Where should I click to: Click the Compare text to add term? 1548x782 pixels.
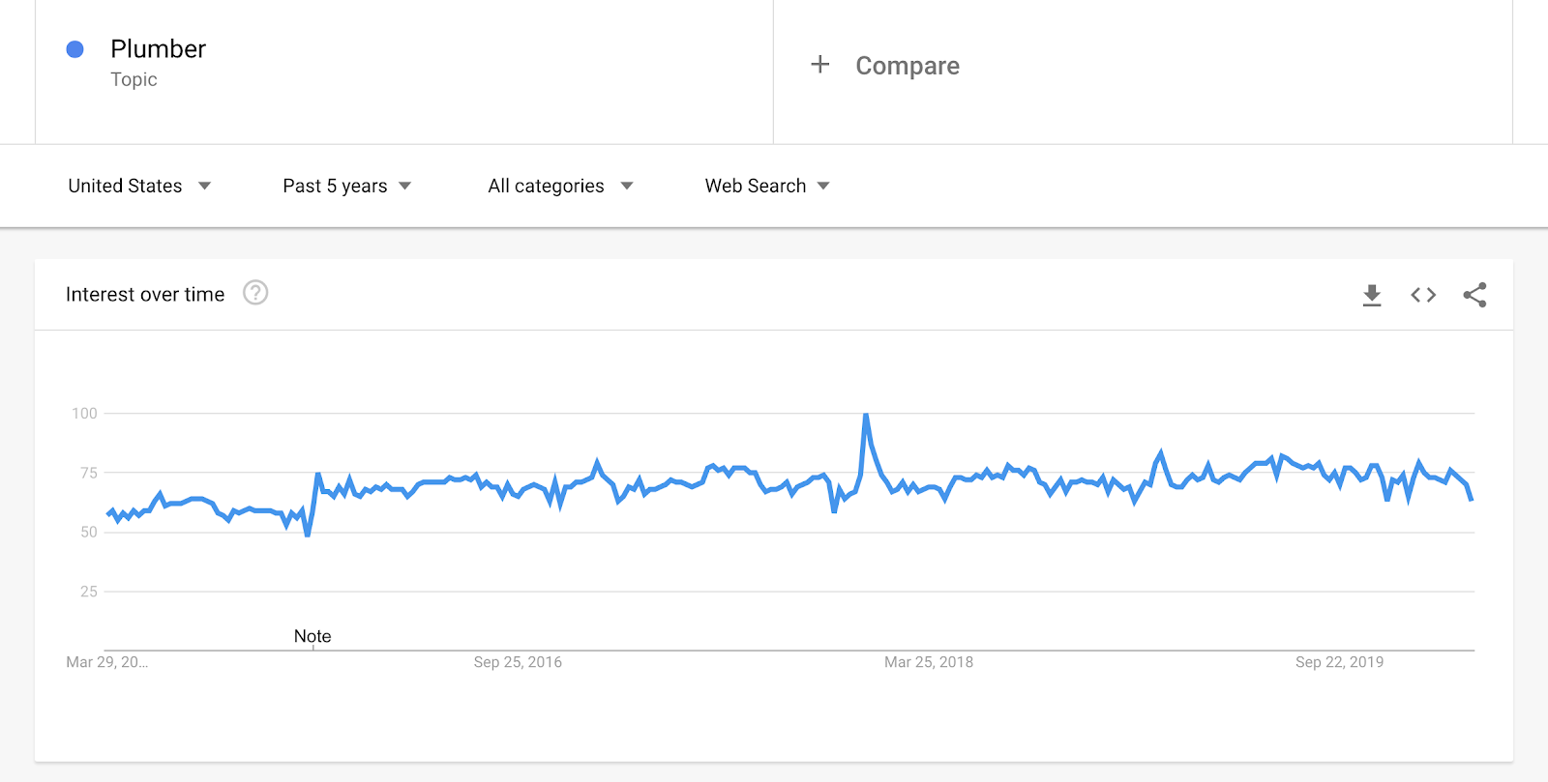[x=908, y=66]
